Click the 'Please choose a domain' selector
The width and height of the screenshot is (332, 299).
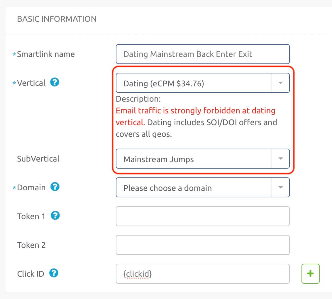tap(203, 187)
